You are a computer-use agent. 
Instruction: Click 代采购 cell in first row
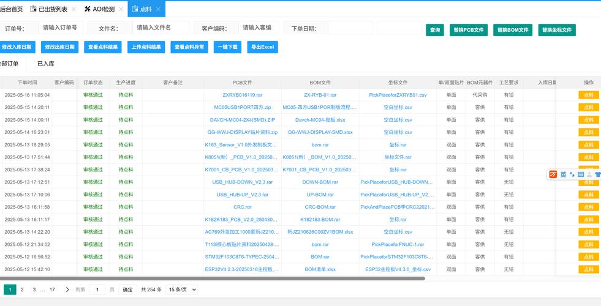click(480, 95)
